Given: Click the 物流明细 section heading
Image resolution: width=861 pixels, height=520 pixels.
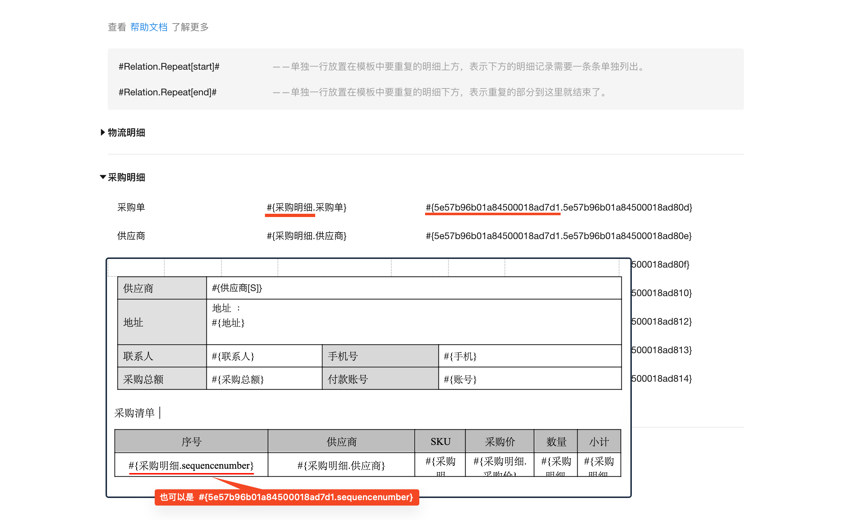Looking at the screenshot, I should [127, 133].
